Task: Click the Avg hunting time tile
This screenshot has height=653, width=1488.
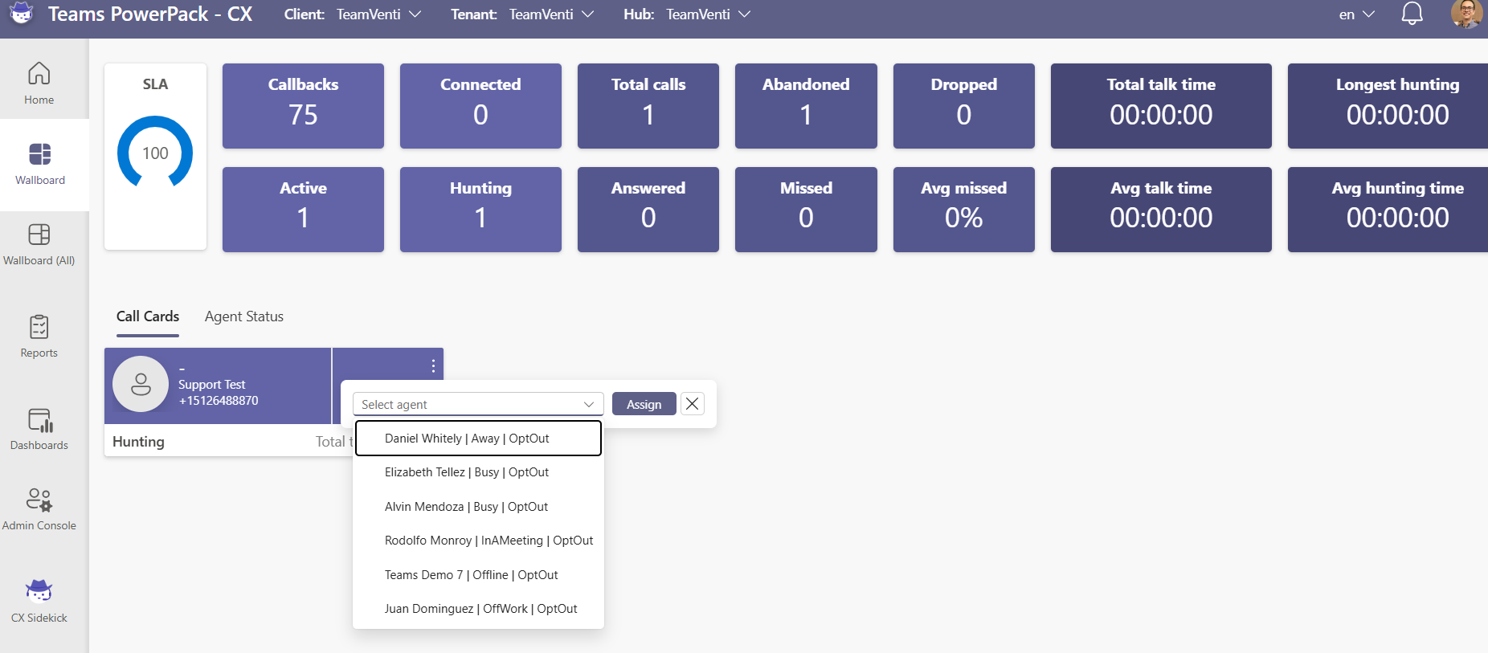Action: point(1388,210)
